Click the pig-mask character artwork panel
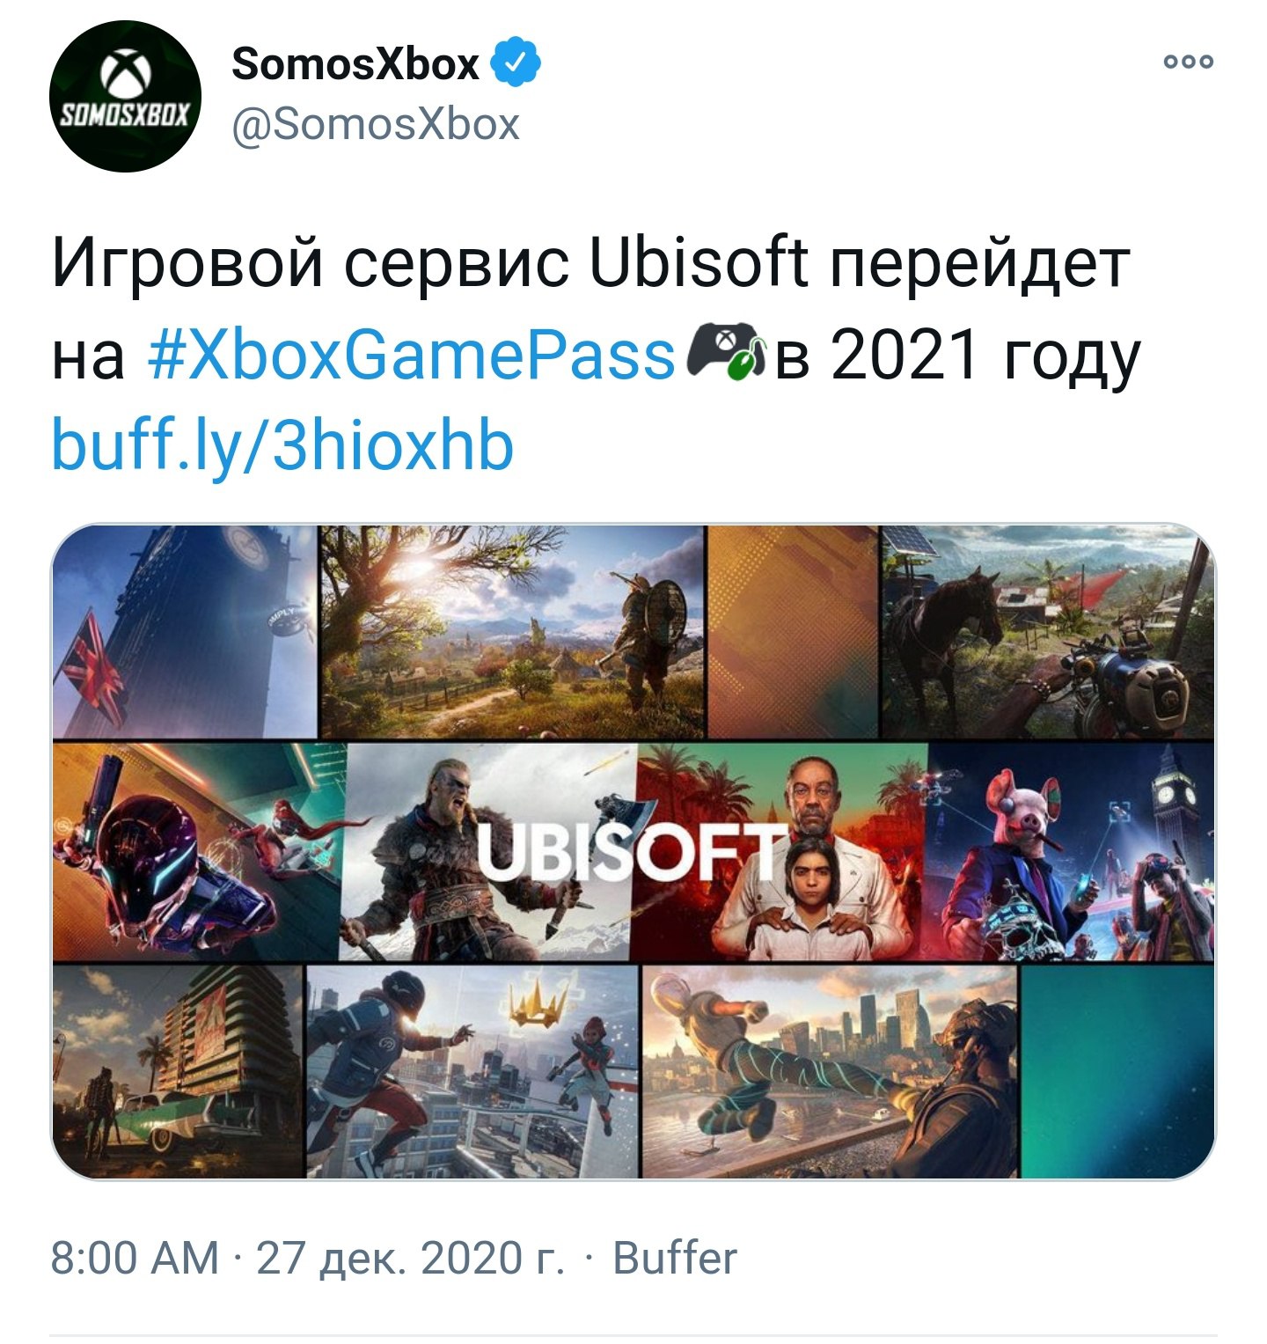 [x=1073, y=853]
